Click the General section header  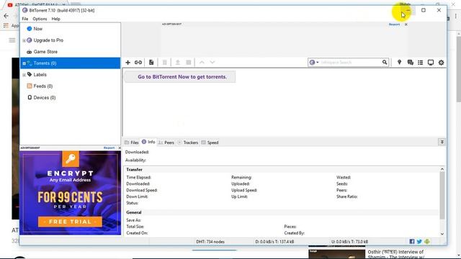pyautogui.click(x=134, y=212)
